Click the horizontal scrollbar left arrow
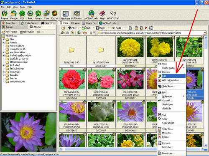The width and height of the screenshot is (209, 156). [x=61, y=149]
